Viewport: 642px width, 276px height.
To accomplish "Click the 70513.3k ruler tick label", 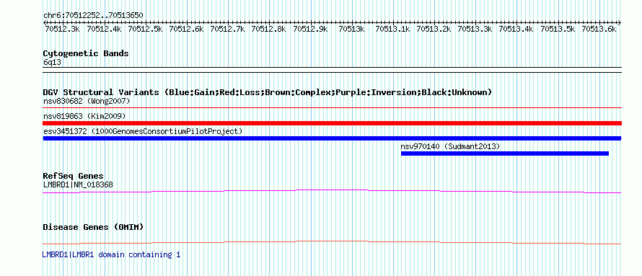I will coord(475,29).
